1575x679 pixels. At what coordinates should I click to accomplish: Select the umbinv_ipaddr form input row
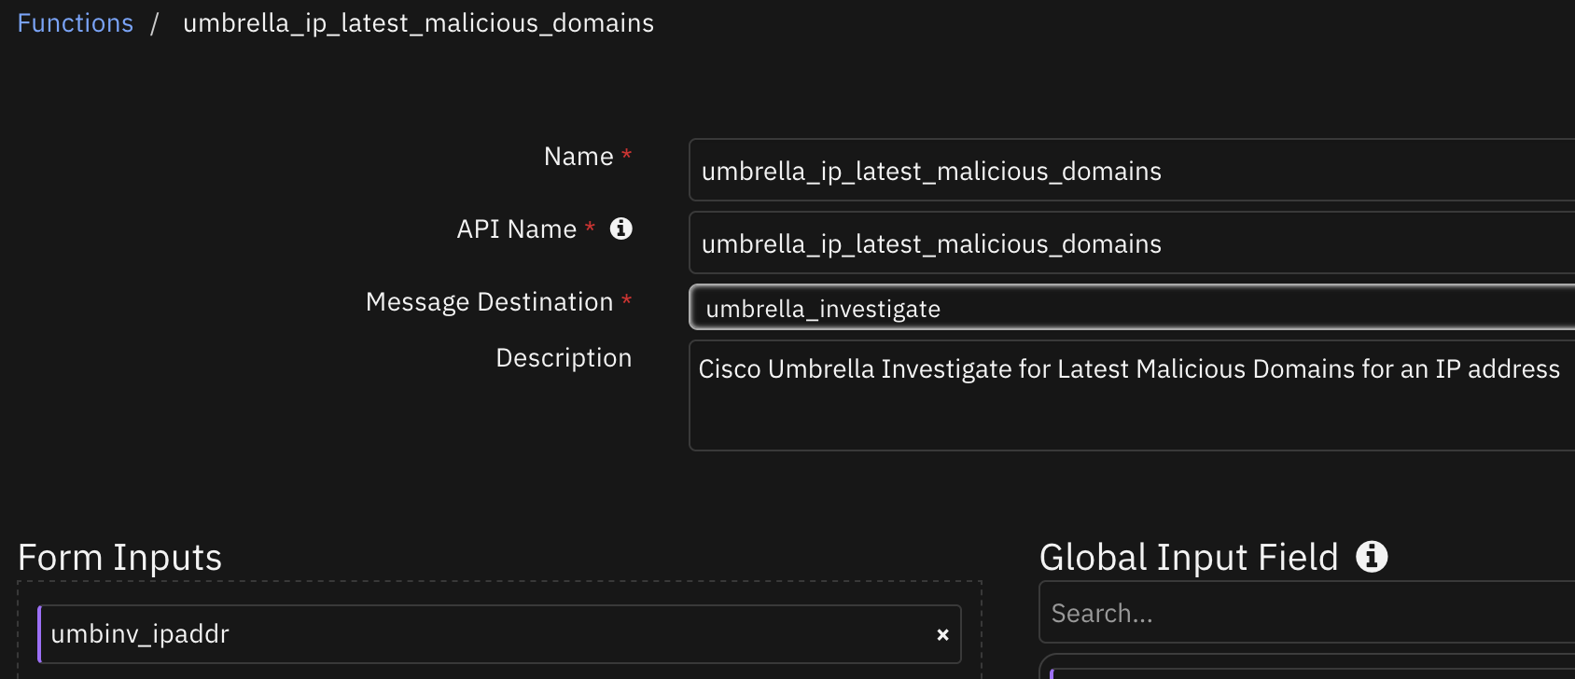tap(499, 634)
